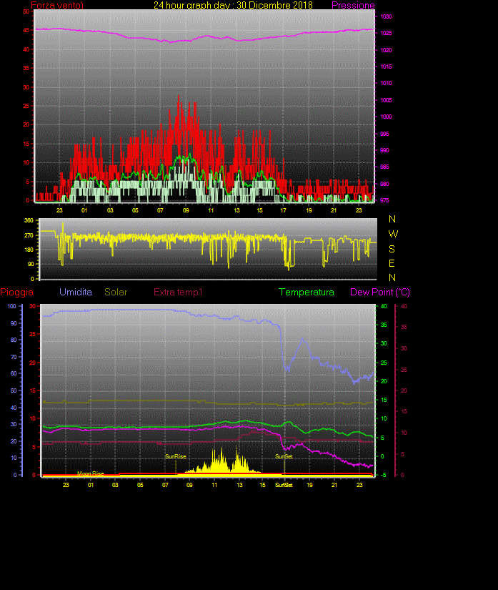Viewport: 498px width, 590px height.
Task: Click the 'SunRise' marker in the lower chart
Action: 175,456
